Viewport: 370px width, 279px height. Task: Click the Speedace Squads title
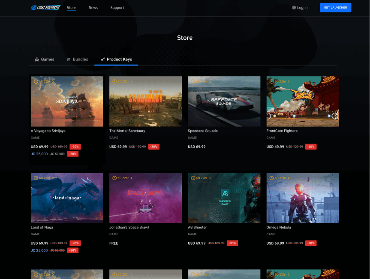click(203, 131)
